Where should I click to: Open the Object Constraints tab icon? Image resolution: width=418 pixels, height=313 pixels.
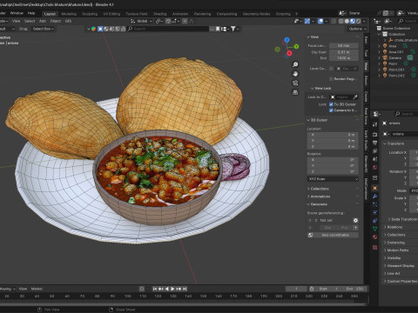point(375,221)
